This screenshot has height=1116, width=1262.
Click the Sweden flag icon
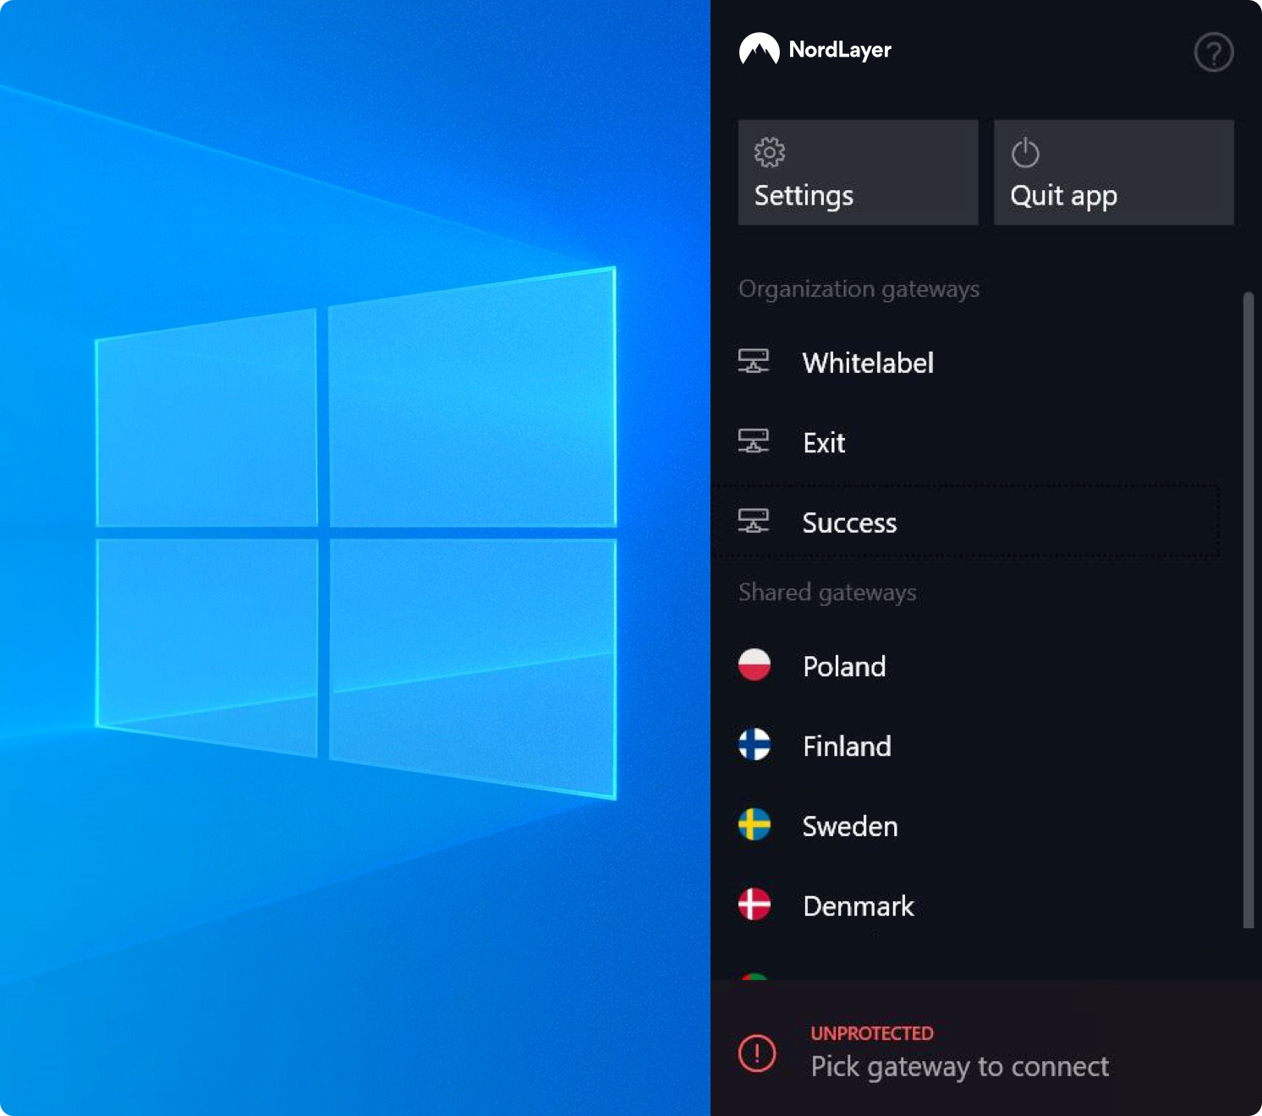[x=754, y=825]
